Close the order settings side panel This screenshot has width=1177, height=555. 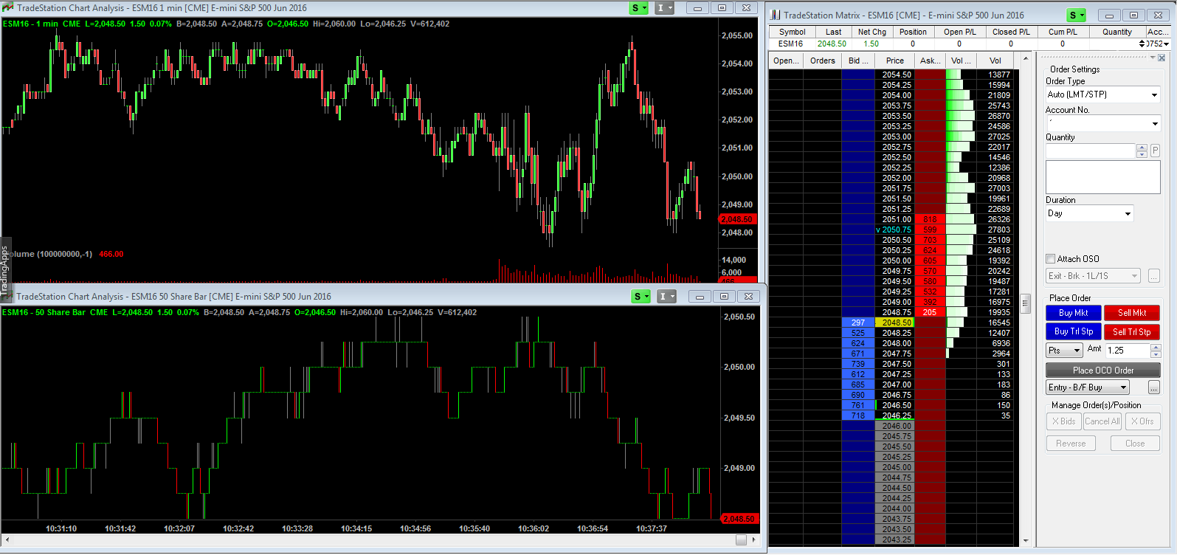coord(1162,58)
